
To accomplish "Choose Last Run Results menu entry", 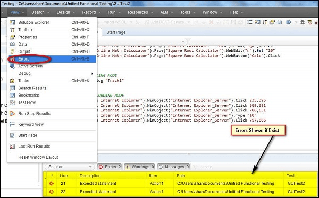I will (52, 146).
